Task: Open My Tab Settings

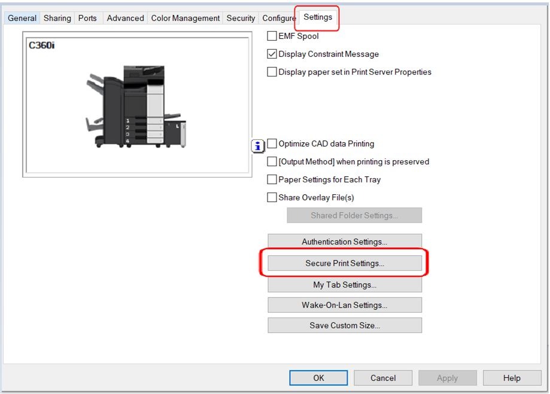Action: pos(344,285)
